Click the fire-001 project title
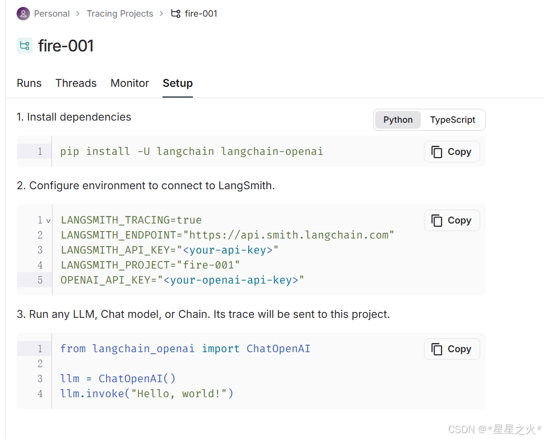 point(66,46)
